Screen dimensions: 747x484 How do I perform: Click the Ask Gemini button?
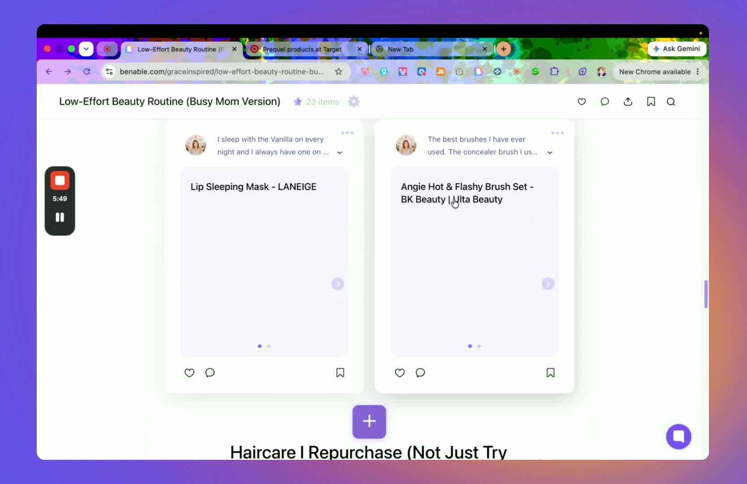[677, 48]
